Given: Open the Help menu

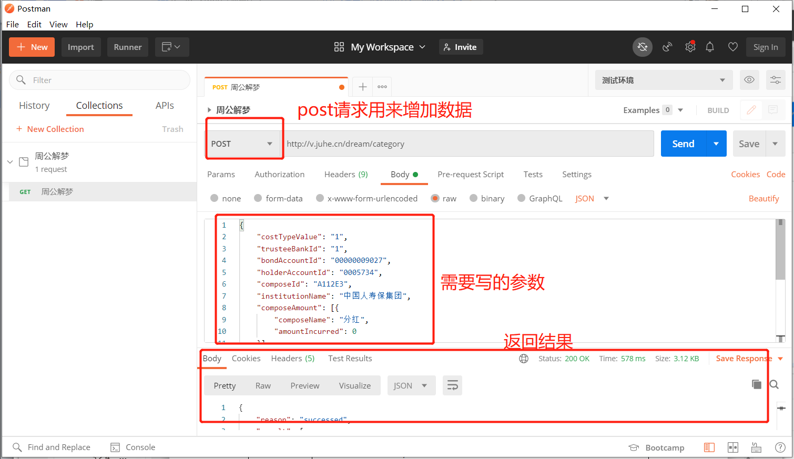Looking at the screenshot, I should (x=84, y=24).
